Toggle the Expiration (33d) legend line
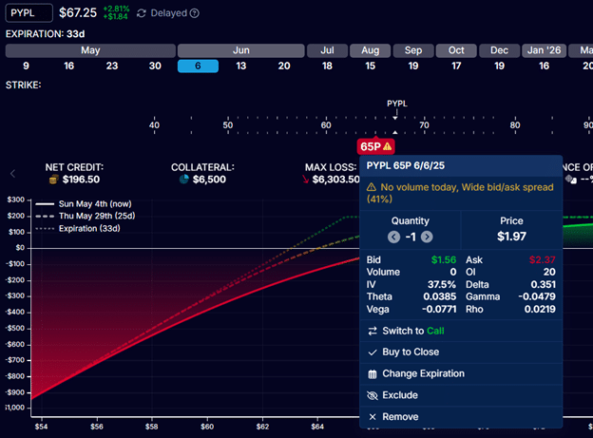Screen dimensions: 593x438 tap(78, 228)
